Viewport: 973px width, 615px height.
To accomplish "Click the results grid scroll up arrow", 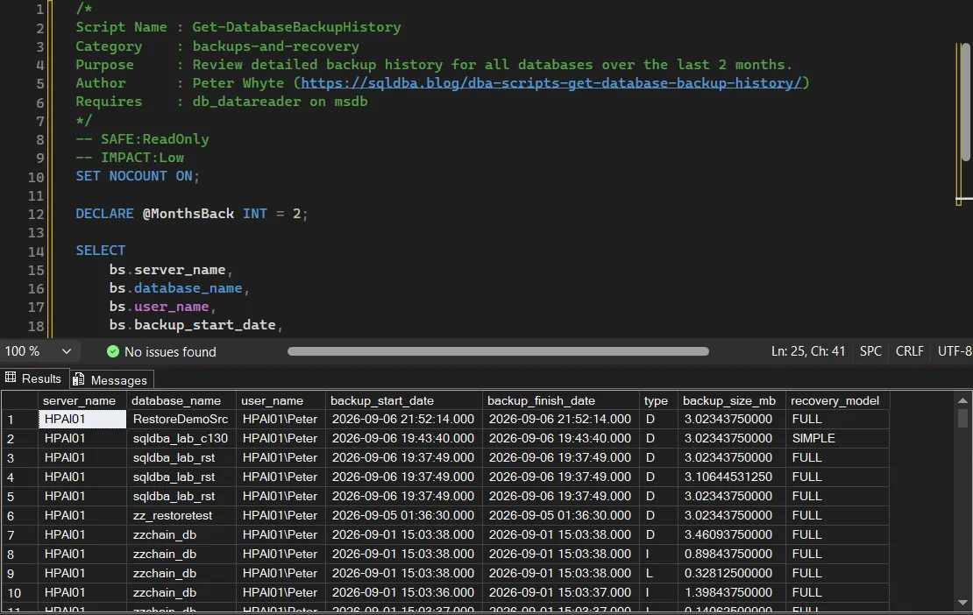I will [x=962, y=400].
